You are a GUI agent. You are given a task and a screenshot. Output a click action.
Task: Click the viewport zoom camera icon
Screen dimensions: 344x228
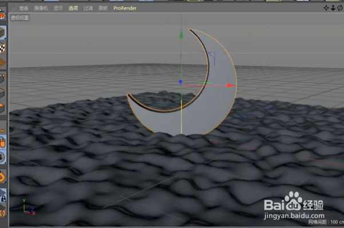pyautogui.click(x=333, y=8)
